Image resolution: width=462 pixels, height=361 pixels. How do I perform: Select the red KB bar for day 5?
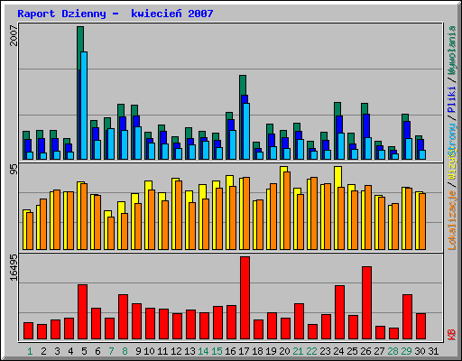(x=82, y=312)
